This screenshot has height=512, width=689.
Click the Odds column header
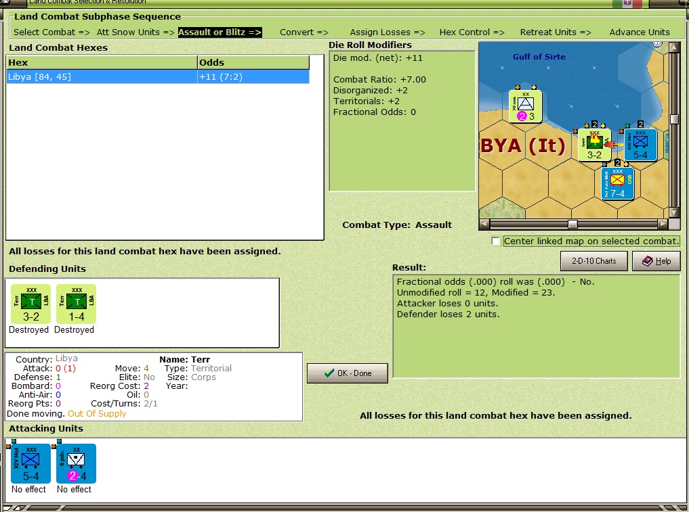click(x=253, y=62)
